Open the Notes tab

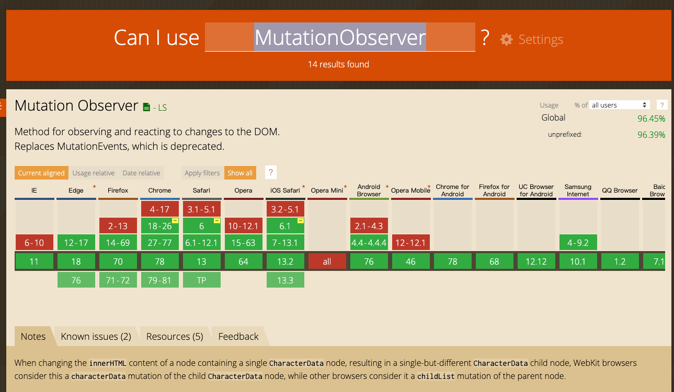[33, 337]
